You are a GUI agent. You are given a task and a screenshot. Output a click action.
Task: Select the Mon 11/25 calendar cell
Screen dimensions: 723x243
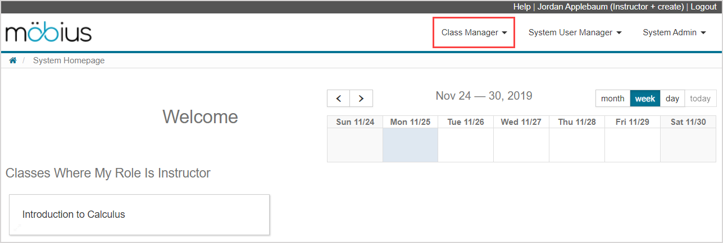(x=410, y=145)
